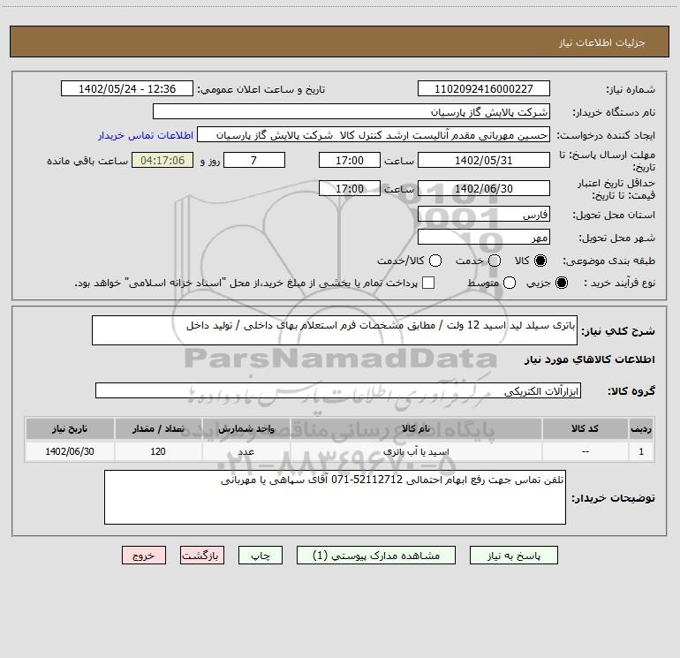Click the response deadline time 17:00 field
This screenshot has height=658, width=680.
pyautogui.click(x=350, y=160)
